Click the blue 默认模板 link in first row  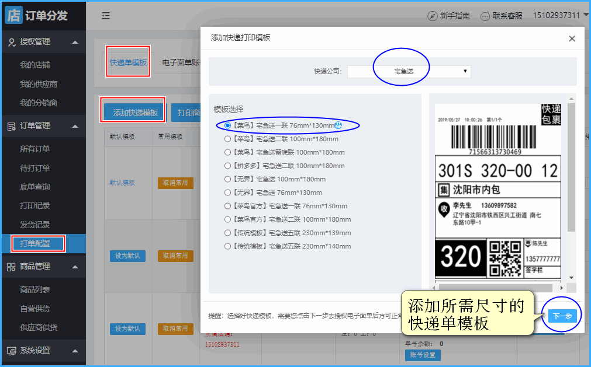[122, 183]
